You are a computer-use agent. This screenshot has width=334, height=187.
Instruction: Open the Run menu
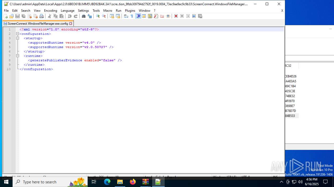(x=119, y=11)
